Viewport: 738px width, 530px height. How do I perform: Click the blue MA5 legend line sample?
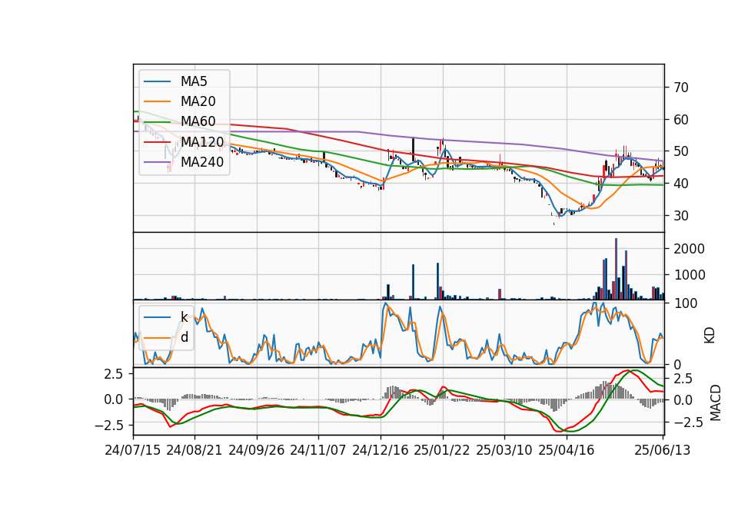coord(157,82)
